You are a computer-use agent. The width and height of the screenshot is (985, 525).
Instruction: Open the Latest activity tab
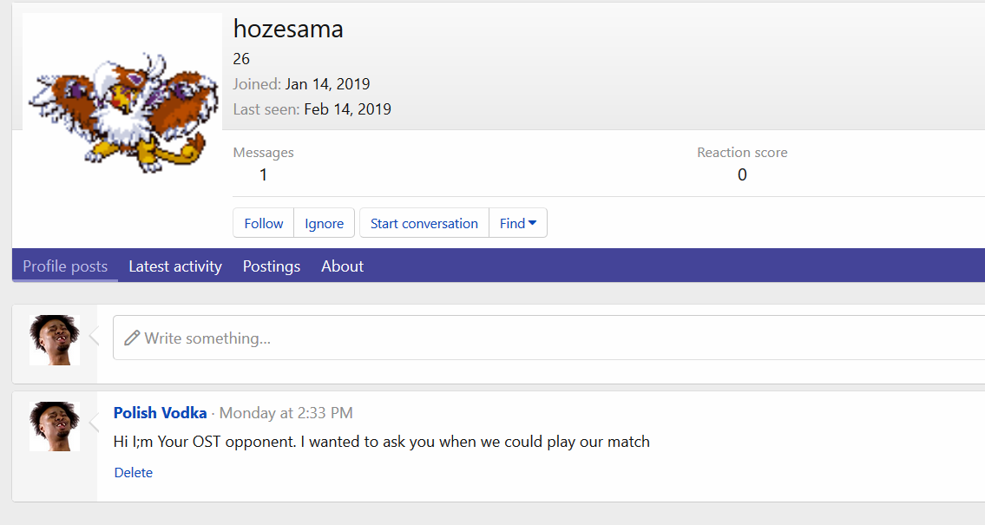(x=175, y=266)
